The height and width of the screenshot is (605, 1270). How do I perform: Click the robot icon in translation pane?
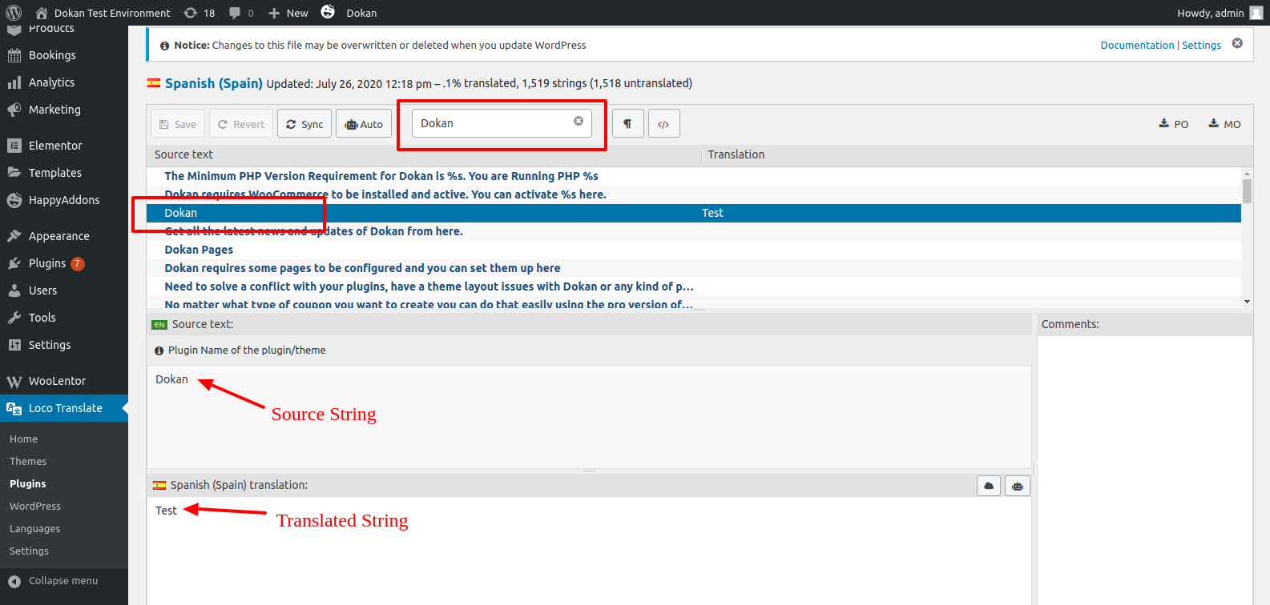(1018, 486)
